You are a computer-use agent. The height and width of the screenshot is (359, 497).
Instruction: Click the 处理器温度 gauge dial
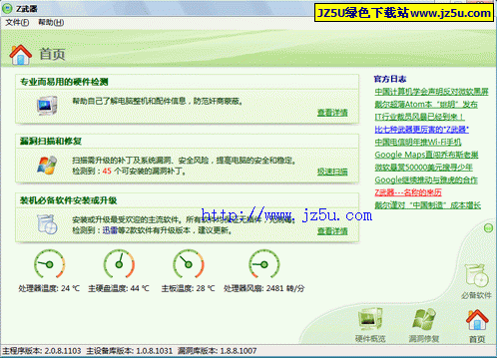tap(49, 264)
